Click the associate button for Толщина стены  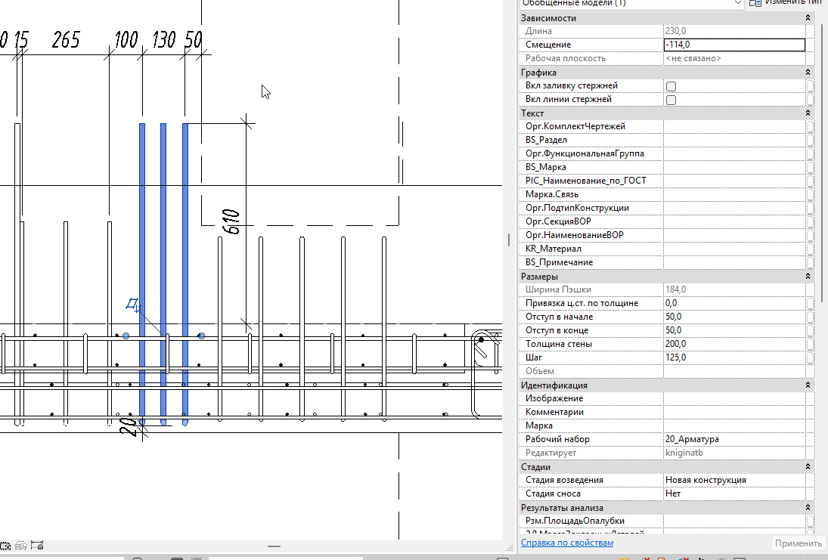pos(811,344)
